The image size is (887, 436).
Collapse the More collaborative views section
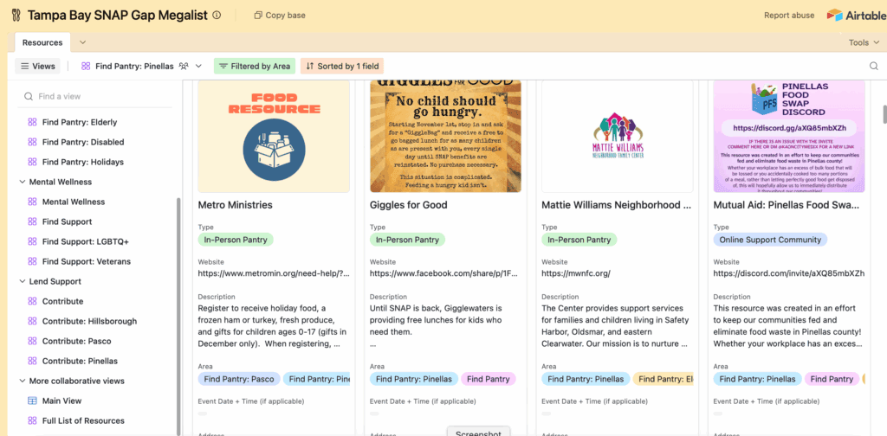point(23,381)
